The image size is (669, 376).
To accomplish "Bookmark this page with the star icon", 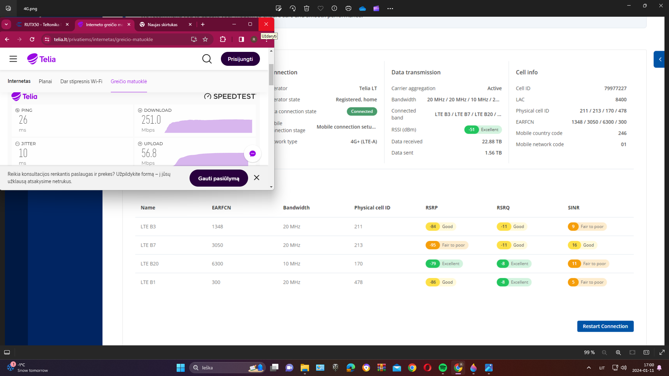I will click(205, 39).
